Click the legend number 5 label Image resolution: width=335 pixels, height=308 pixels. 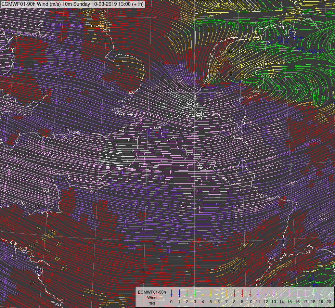point(211,302)
